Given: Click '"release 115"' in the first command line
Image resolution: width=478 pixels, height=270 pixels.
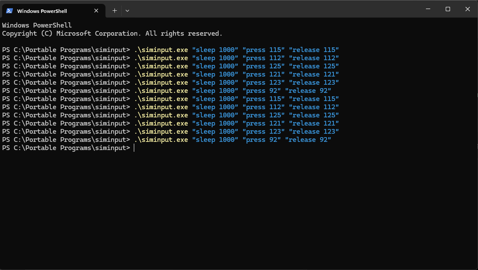Looking at the screenshot, I should click(314, 50).
